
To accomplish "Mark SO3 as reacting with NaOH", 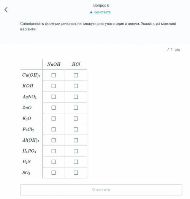I will 54,173.
